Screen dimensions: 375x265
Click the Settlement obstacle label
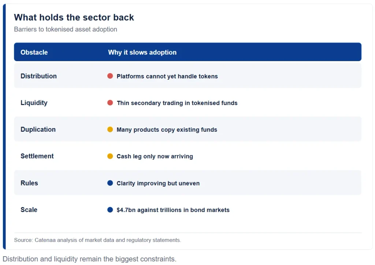tap(37, 156)
